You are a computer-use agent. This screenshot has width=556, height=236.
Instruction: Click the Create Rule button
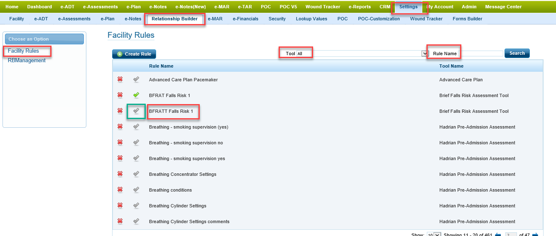pyautogui.click(x=134, y=54)
